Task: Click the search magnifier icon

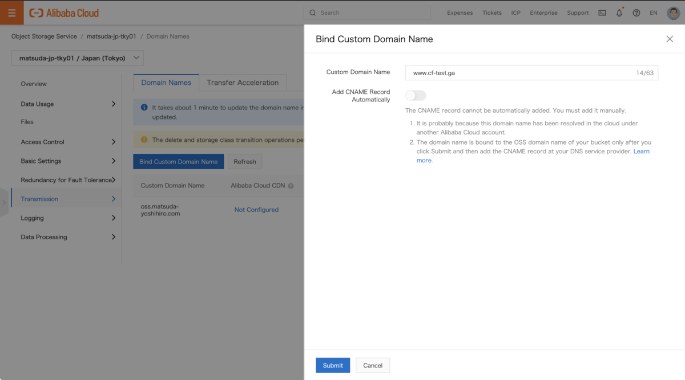Action: [x=312, y=13]
